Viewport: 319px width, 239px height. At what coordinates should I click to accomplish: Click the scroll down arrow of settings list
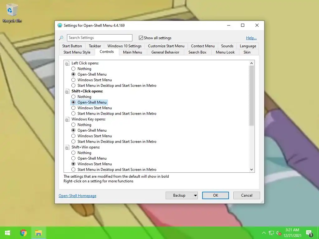251,170
